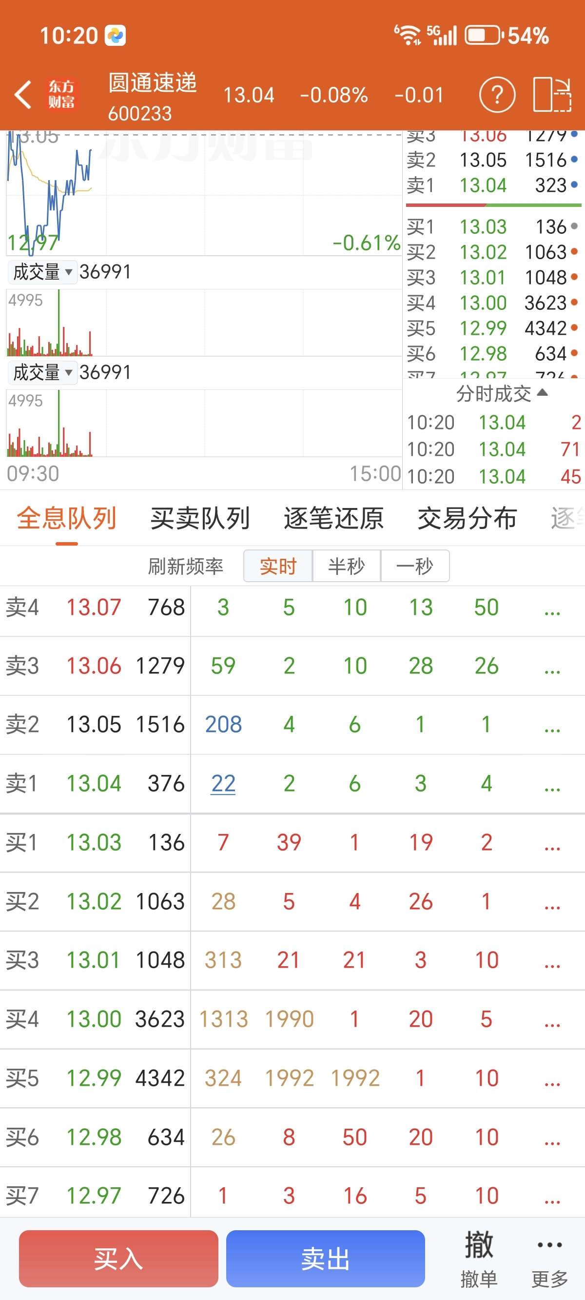Tap the stock name 圆通速递
The image size is (585, 1300).
[152, 82]
